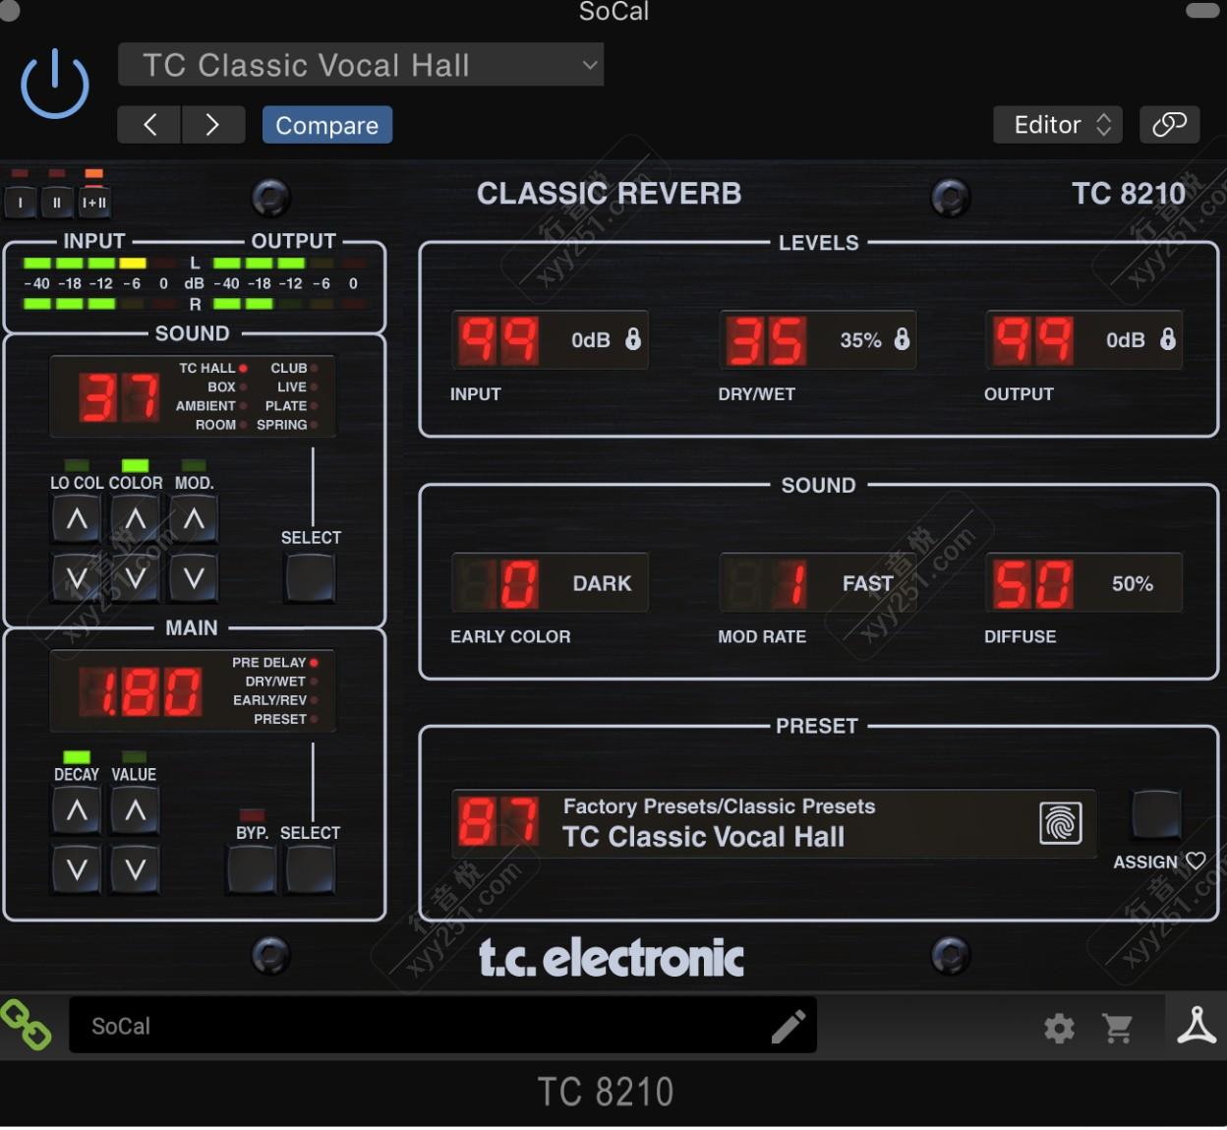Image resolution: width=1227 pixels, height=1130 pixels.
Task: Click the preset number 87 display
Action: [x=498, y=822]
